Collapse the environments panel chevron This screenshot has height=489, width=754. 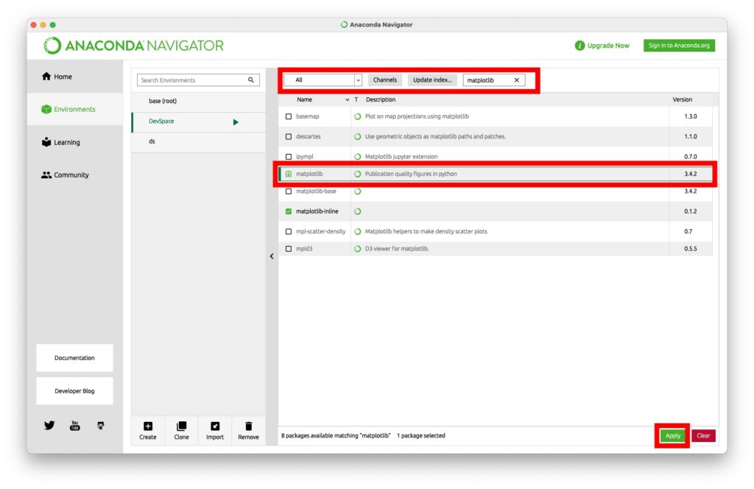point(272,256)
